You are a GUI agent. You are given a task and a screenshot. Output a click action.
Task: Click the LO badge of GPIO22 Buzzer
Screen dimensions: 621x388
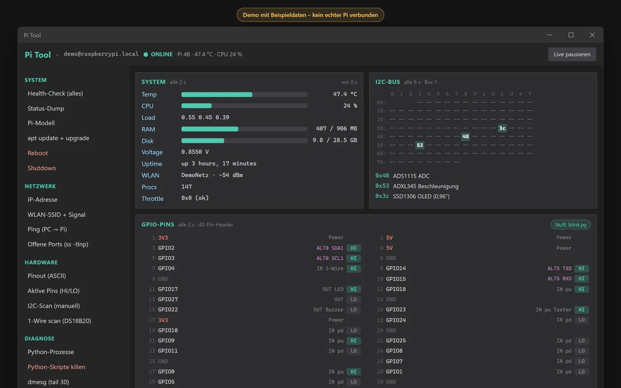pyautogui.click(x=354, y=310)
